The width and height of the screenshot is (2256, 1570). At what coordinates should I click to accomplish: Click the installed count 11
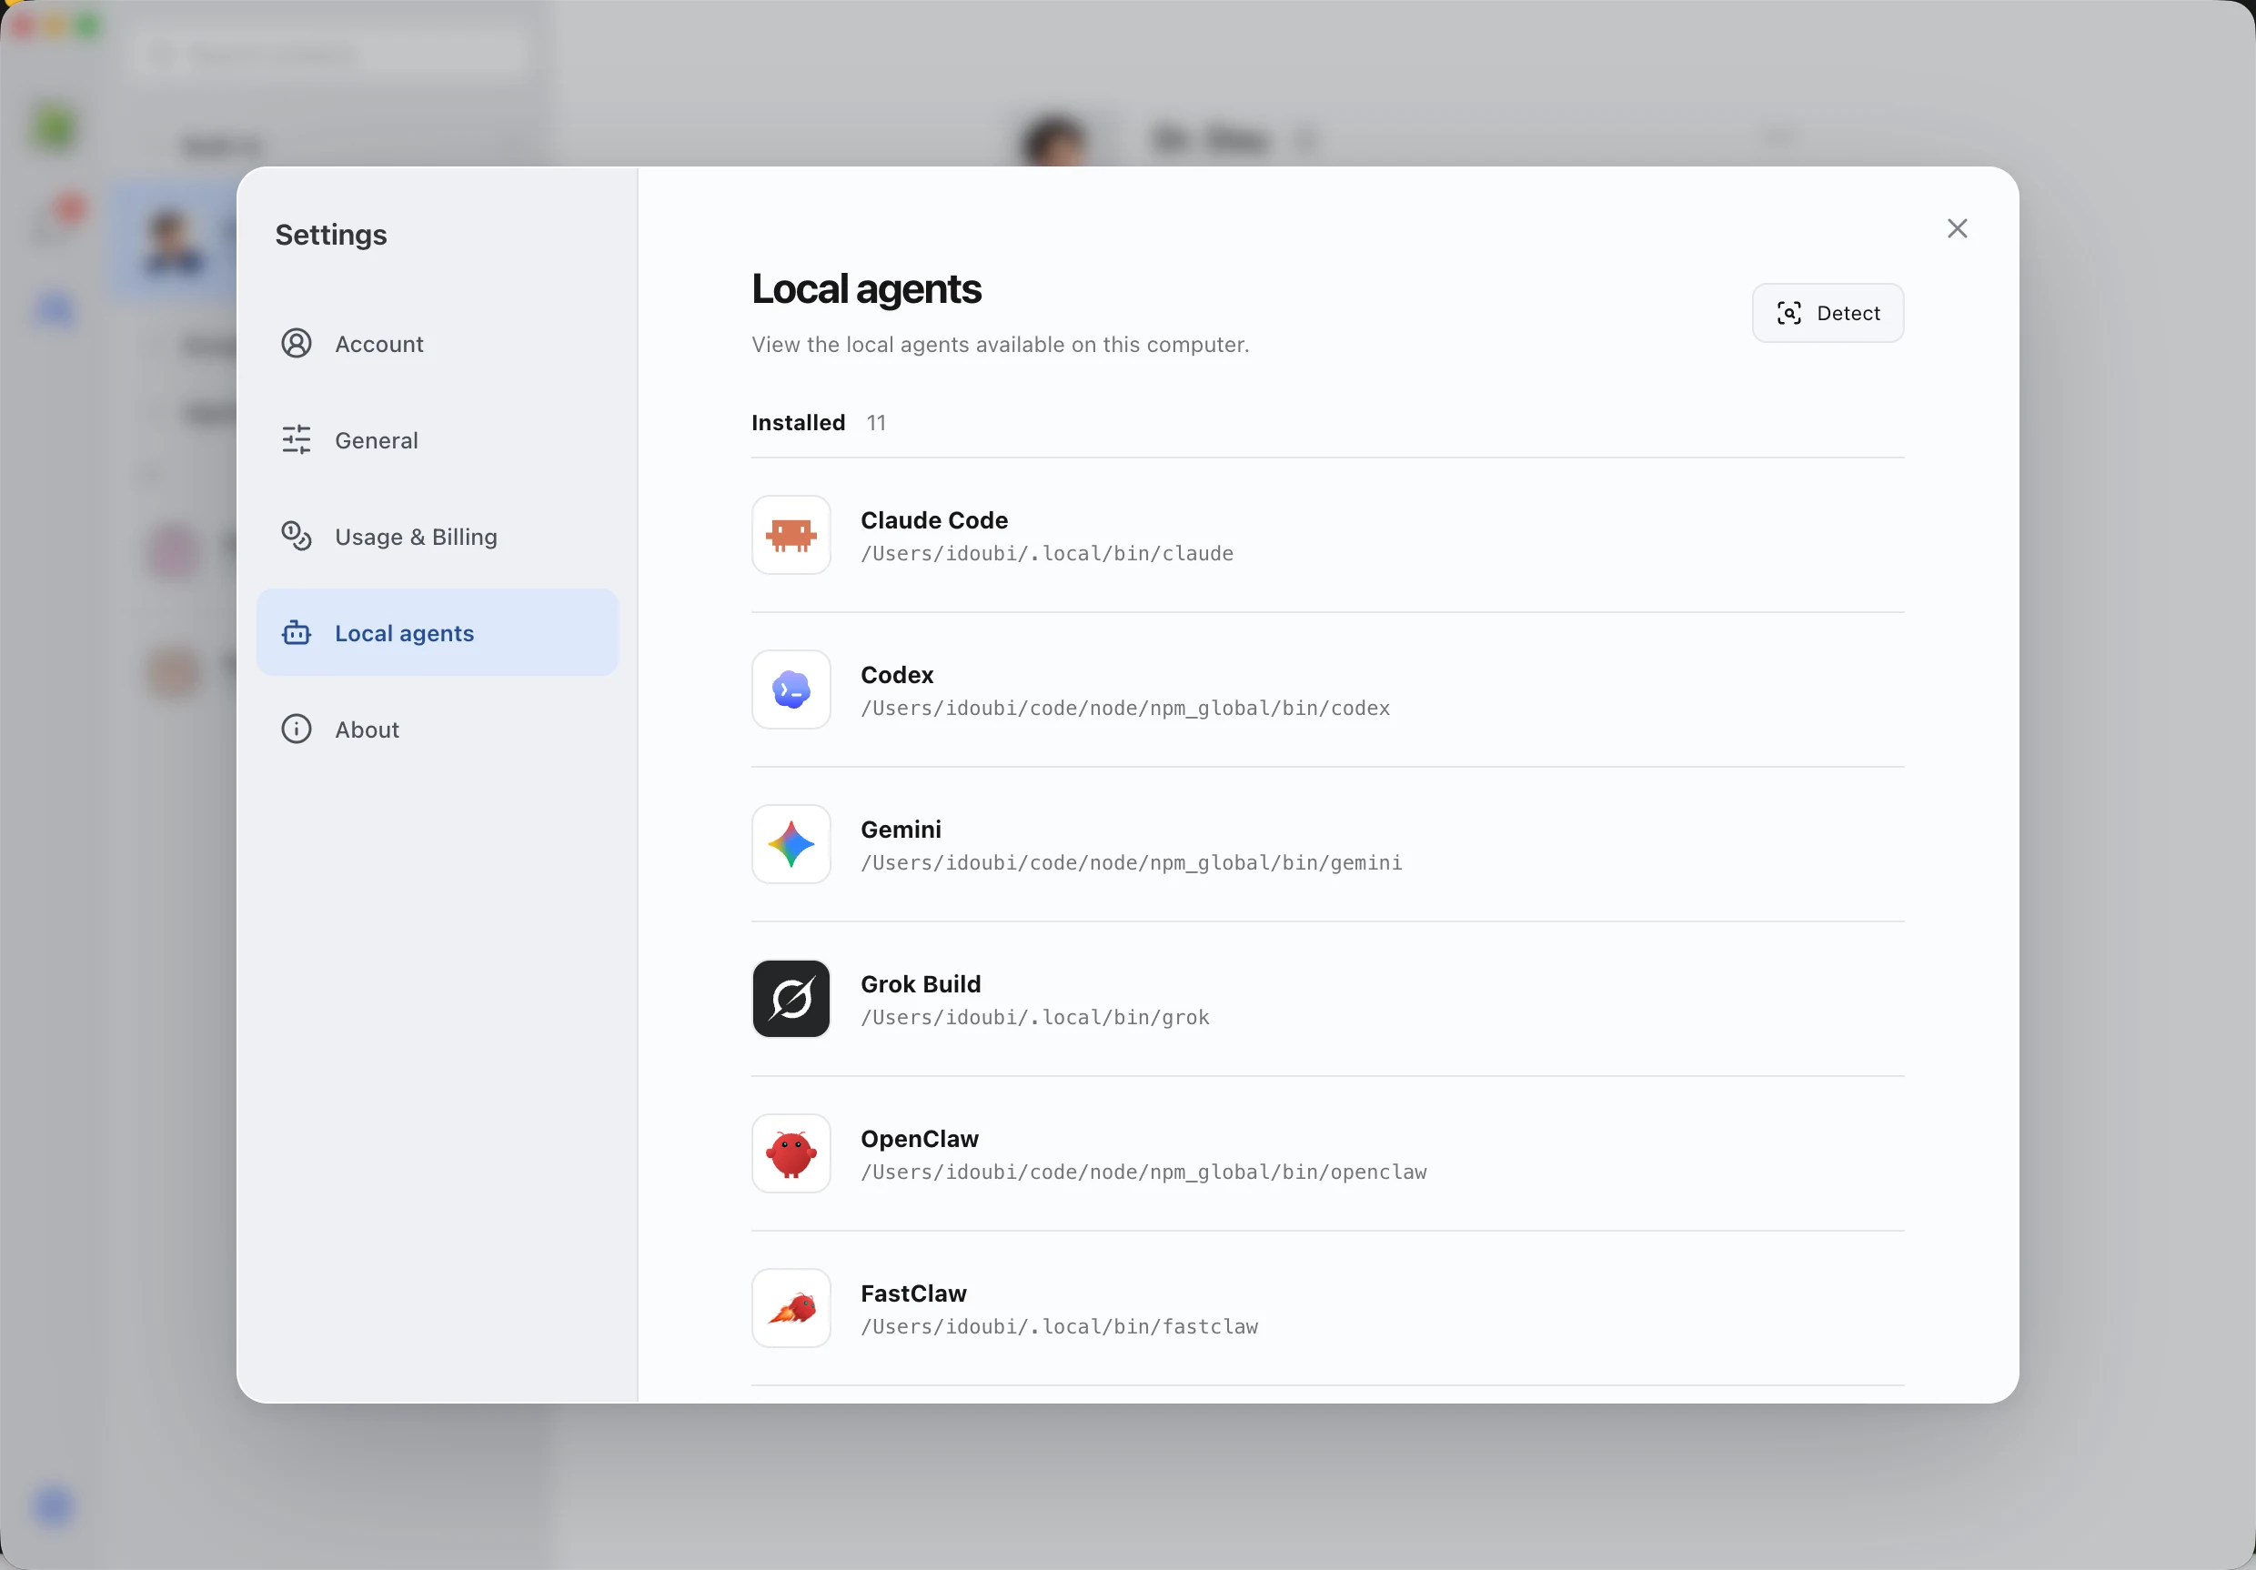[x=876, y=422]
